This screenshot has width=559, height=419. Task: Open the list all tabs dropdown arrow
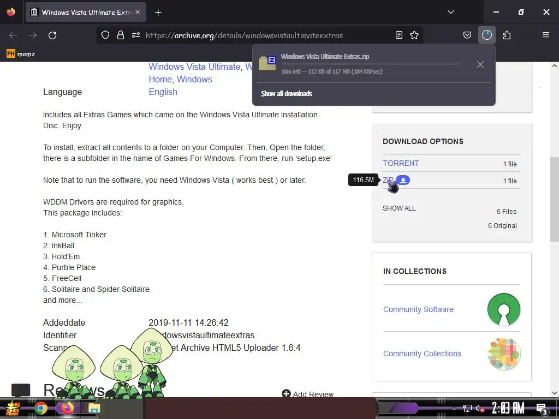click(450, 12)
